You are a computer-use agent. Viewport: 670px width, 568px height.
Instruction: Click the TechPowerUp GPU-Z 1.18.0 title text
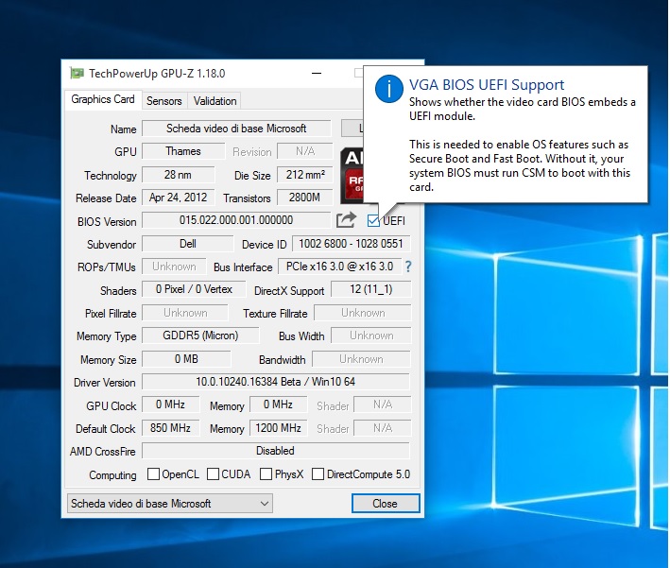click(157, 74)
